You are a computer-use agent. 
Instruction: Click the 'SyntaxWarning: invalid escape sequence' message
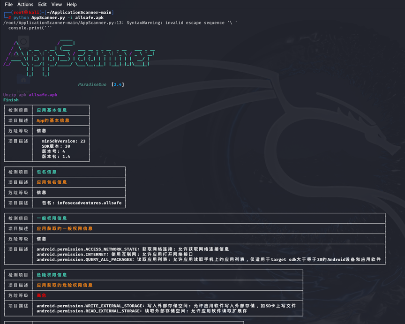[x=182, y=23]
